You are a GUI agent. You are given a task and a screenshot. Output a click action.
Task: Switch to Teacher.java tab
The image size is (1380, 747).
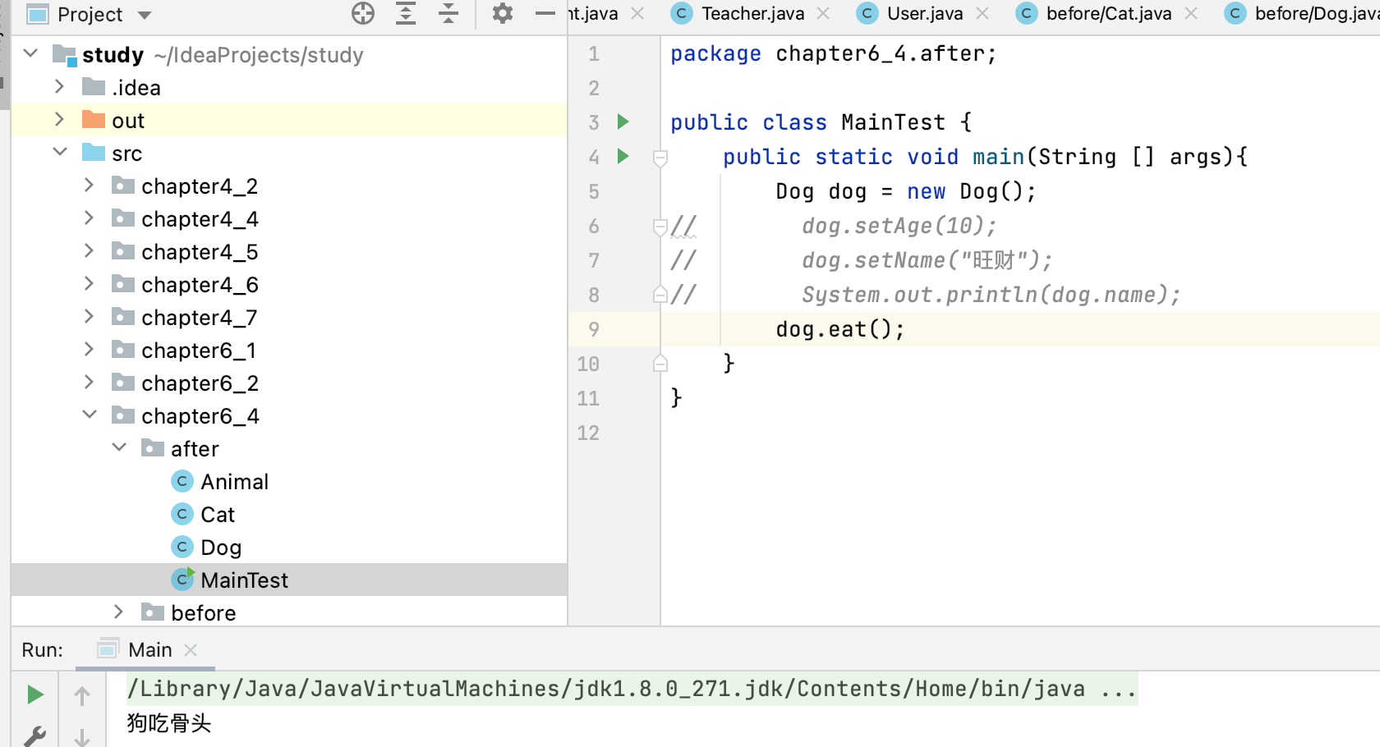click(x=752, y=14)
